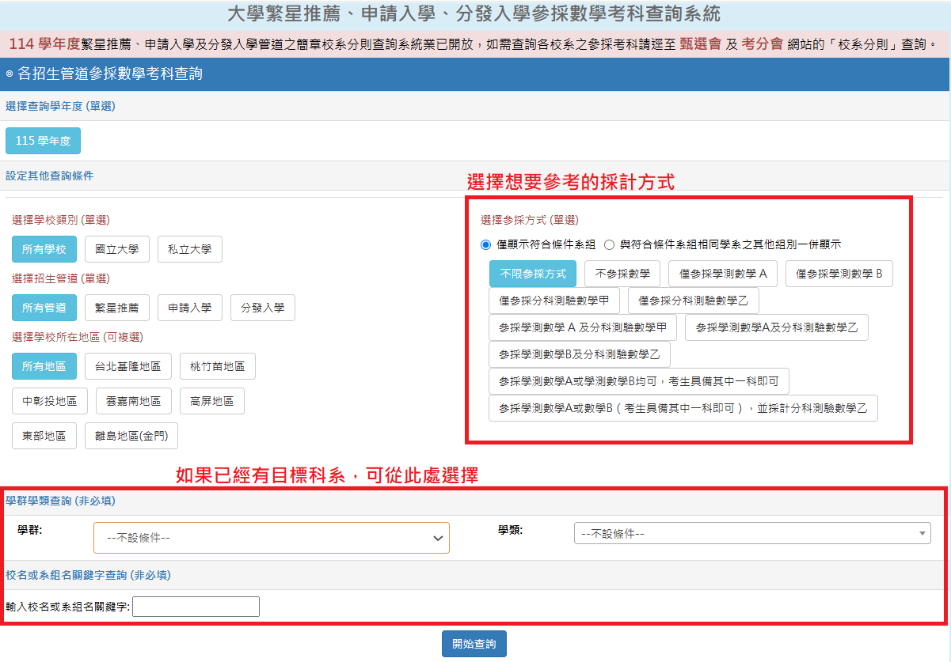Pick 台北基隆地區 region
951x662 pixels.
(x=127, y=366)
